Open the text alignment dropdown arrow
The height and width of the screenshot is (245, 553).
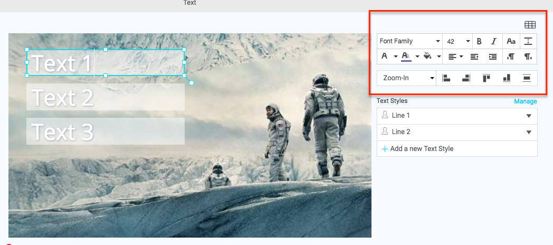pyautogui.click(x=461, y=56)
